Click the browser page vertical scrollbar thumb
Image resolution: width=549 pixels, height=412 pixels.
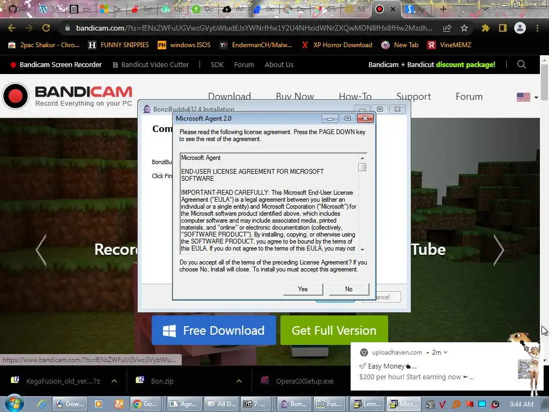544,82
